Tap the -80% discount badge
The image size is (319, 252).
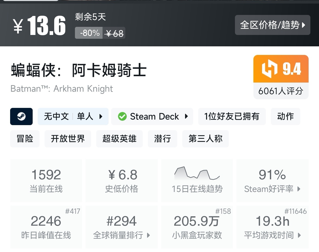click(x=89, y=33)
